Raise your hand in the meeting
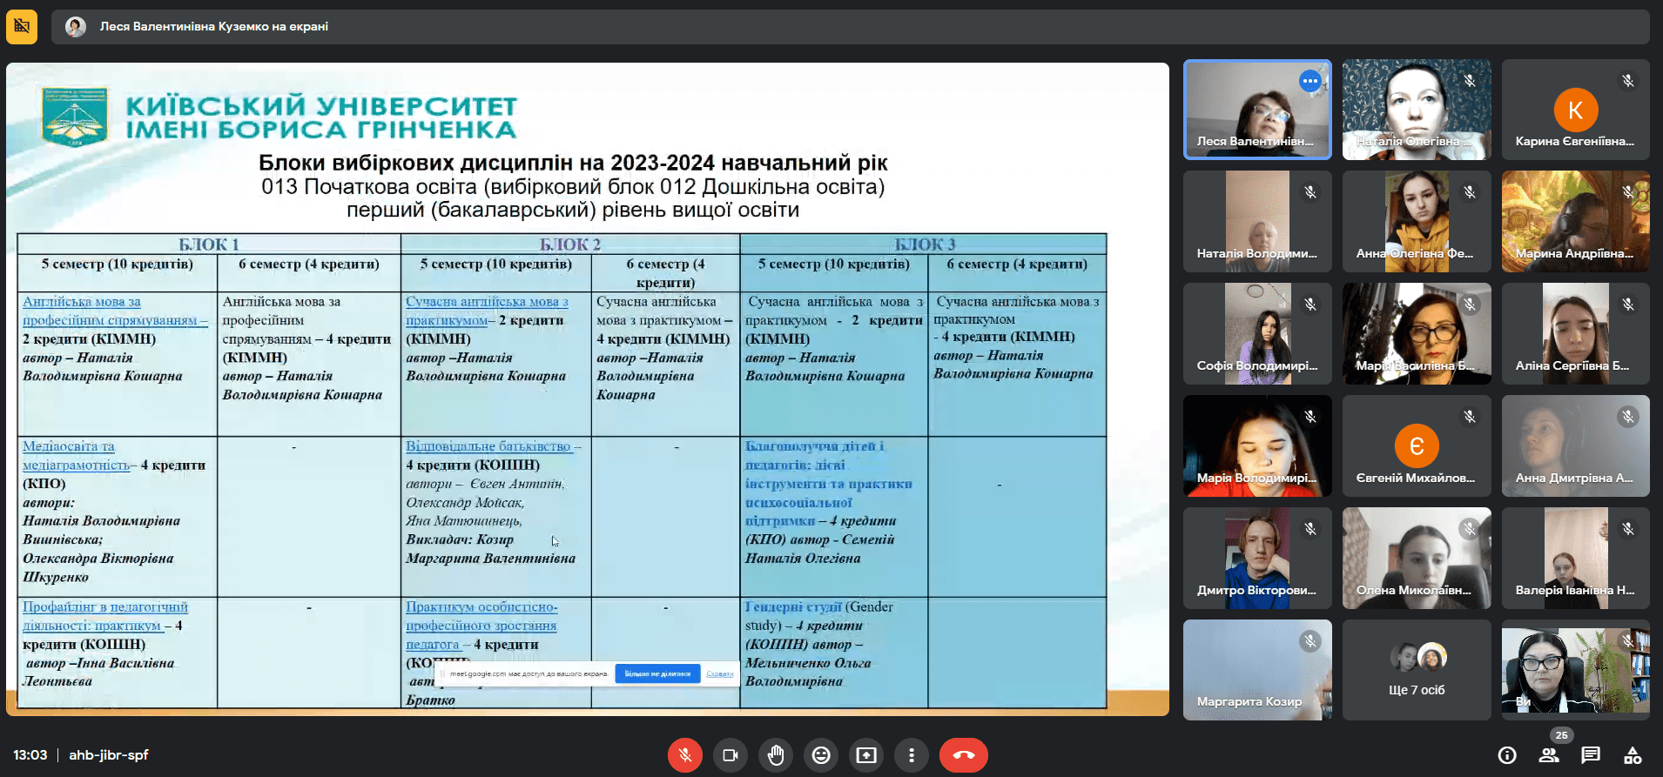Screen dimensions: 1663x777 (x=775, y=755)
